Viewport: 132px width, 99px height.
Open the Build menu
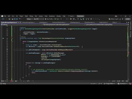point(26,16)
